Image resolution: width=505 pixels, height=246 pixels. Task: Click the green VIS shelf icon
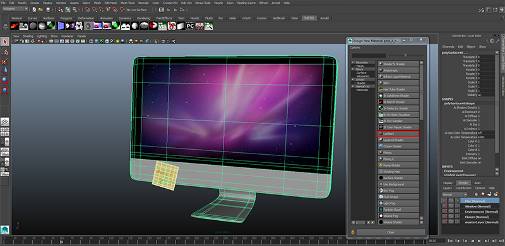coord(162,26)
